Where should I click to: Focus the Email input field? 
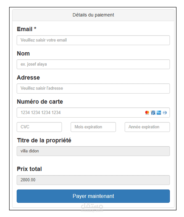point(93,40)
